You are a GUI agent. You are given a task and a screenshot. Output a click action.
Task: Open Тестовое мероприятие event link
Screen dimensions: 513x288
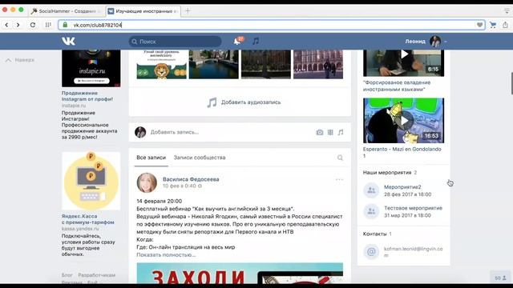click(414, 208)
